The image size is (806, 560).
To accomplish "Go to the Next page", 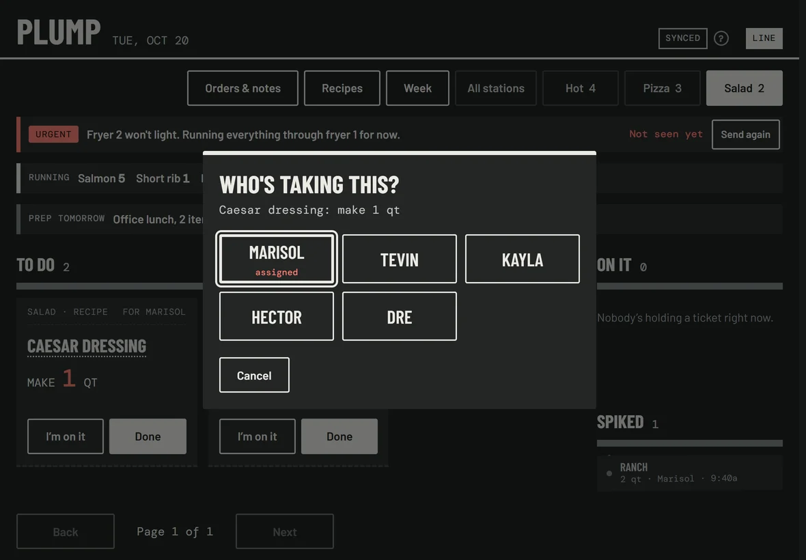I will (285, 532).
